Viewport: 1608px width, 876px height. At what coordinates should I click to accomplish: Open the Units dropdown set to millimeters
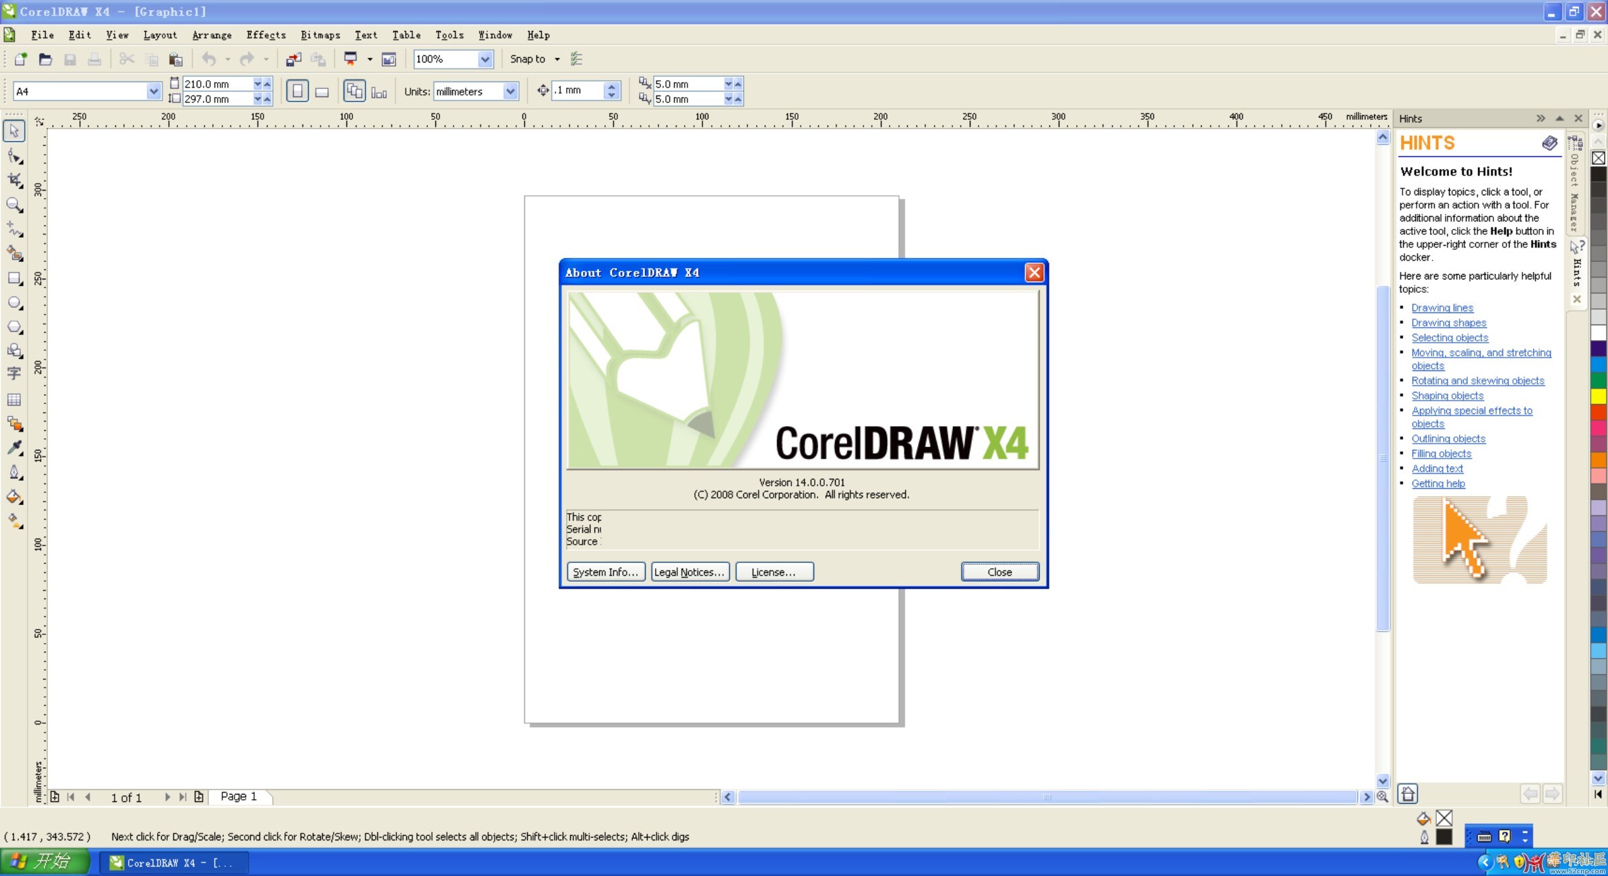coord(511,91)
